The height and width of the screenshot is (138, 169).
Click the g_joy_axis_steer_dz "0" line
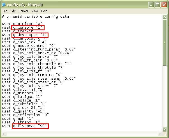click(x=33, y=82)
